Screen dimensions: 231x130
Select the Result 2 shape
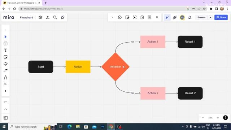pyautogui.click(x=190, y=93)
